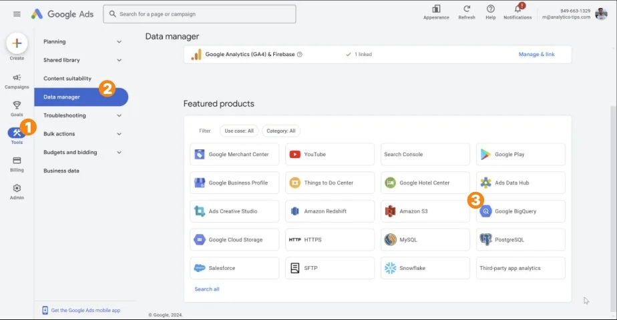This screenshot has height=320, width=617.
Task: Select the Third-party app analytics card
Action: pyautogui.click(x=521, y=268)
